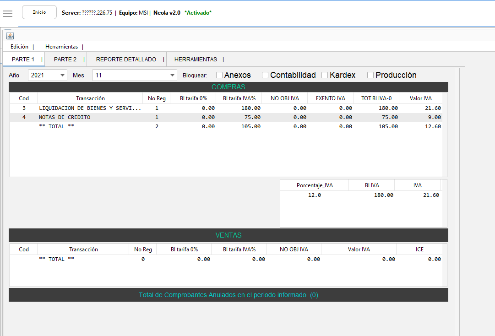495x336 pixels.
Task: Click the Java window icon
Action: (10, 36)
